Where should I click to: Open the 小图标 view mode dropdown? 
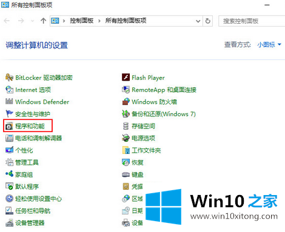pos(269,44)
